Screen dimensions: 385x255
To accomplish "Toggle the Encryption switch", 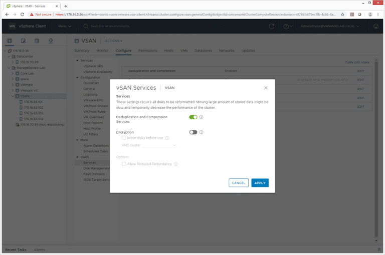I will coord(193,132).
